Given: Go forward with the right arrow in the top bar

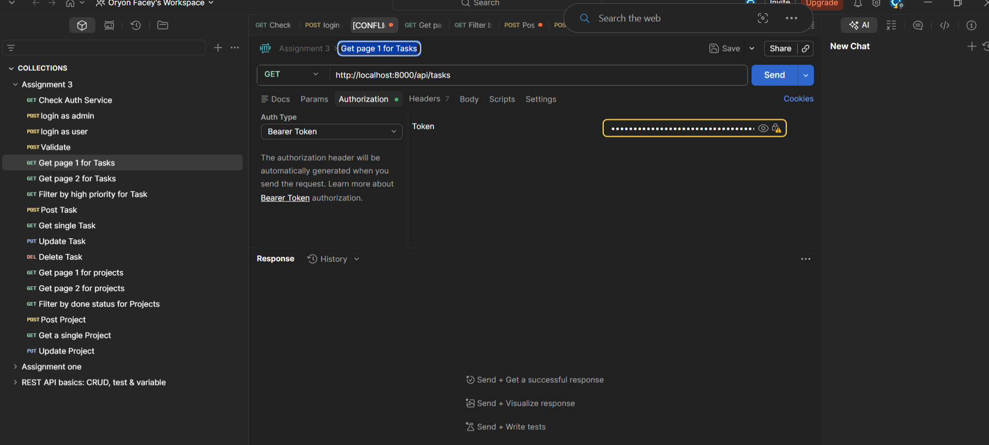Looking at the screenshot, I should (52, 3).
